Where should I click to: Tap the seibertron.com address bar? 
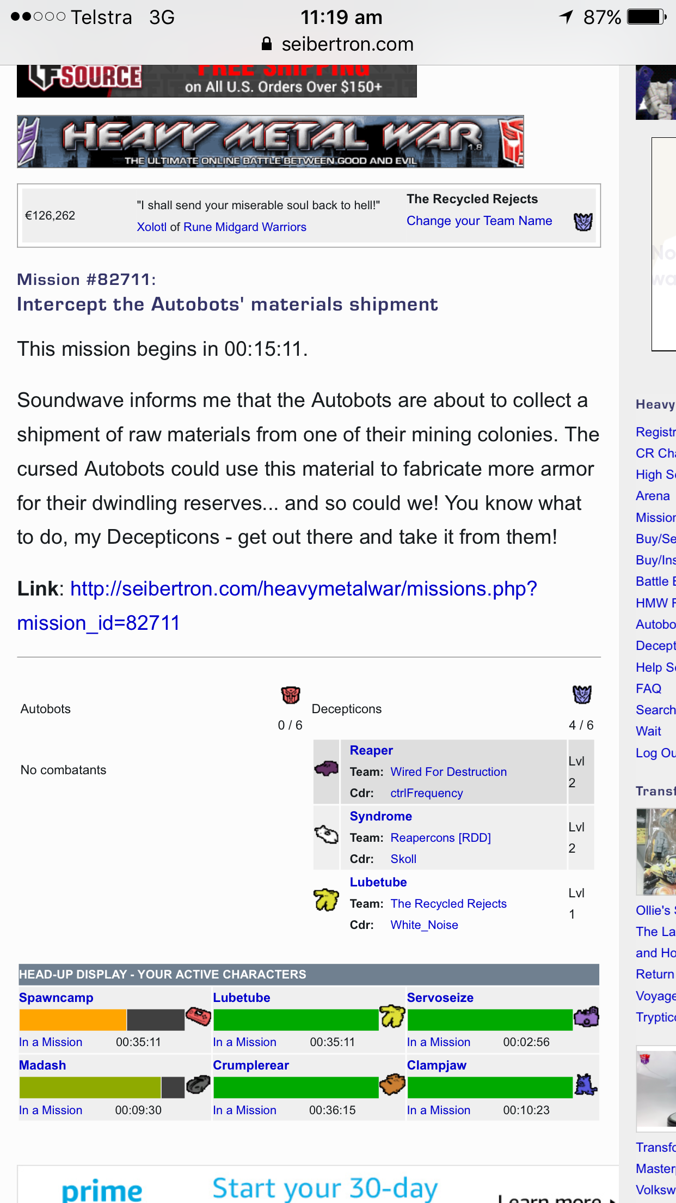click(338, 44)
